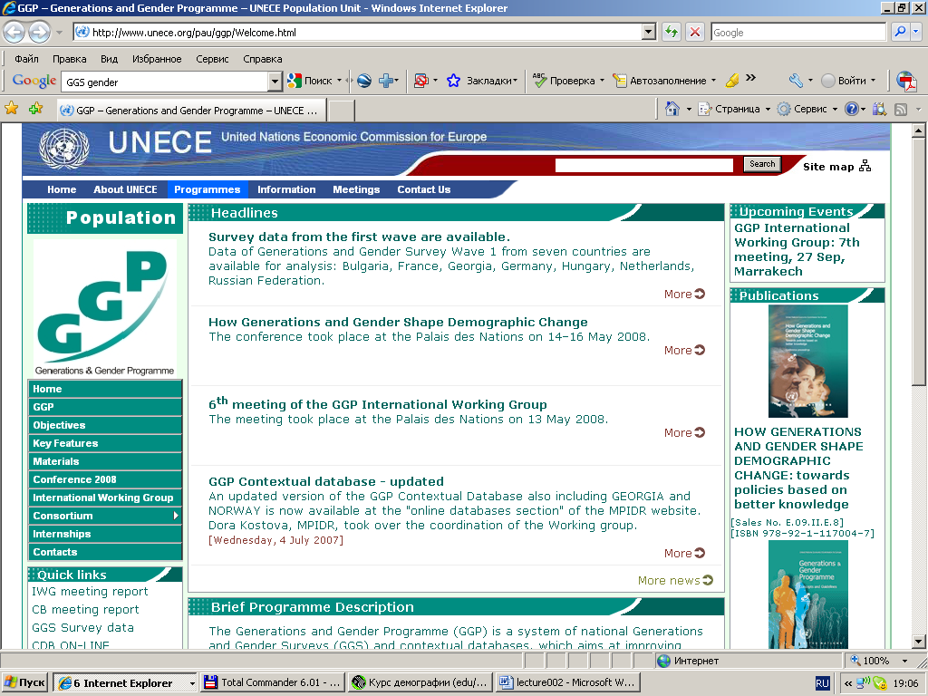Image resolution: width=928 pixels, height=696 pixels.
Task: Open the Пуск Start button
Action: click(24, 682)
